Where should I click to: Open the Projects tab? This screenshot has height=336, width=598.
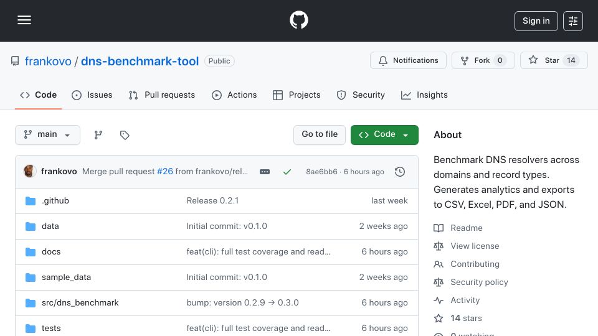[297, 95]
